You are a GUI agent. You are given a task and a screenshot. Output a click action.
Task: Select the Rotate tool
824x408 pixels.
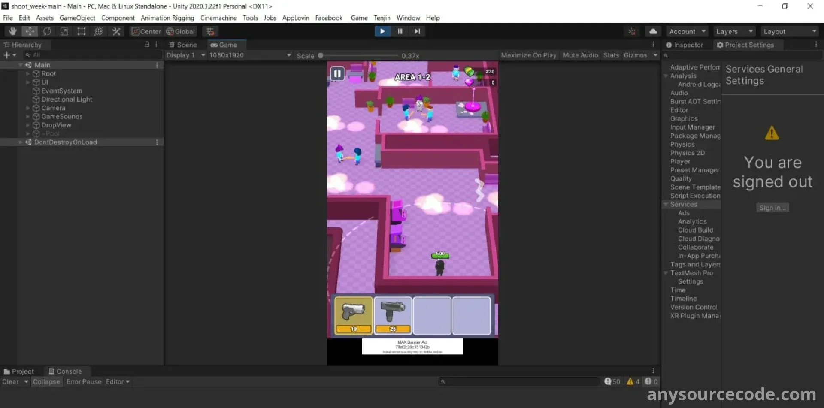coord(47,31)
